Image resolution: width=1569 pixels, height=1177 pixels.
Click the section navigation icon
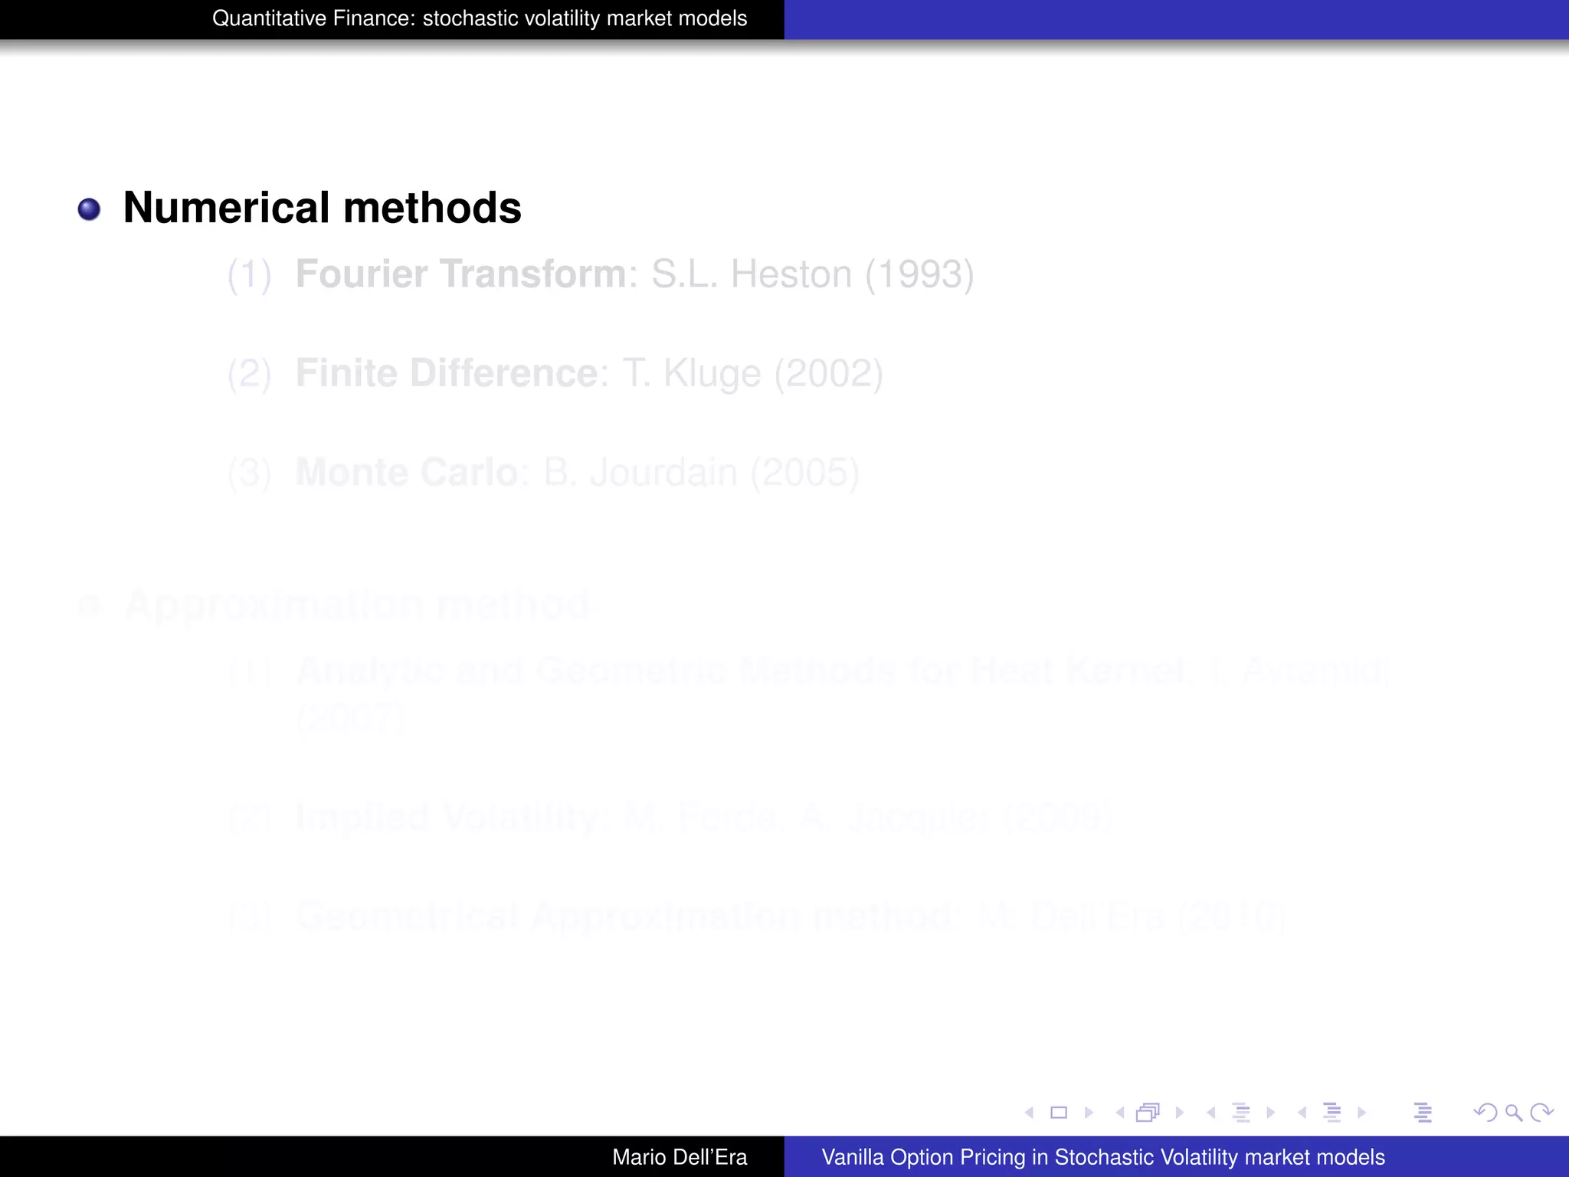pos(1332,1113)
